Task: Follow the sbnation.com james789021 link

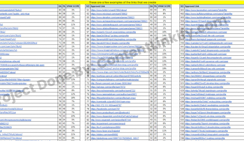Action: coord(112,17)
